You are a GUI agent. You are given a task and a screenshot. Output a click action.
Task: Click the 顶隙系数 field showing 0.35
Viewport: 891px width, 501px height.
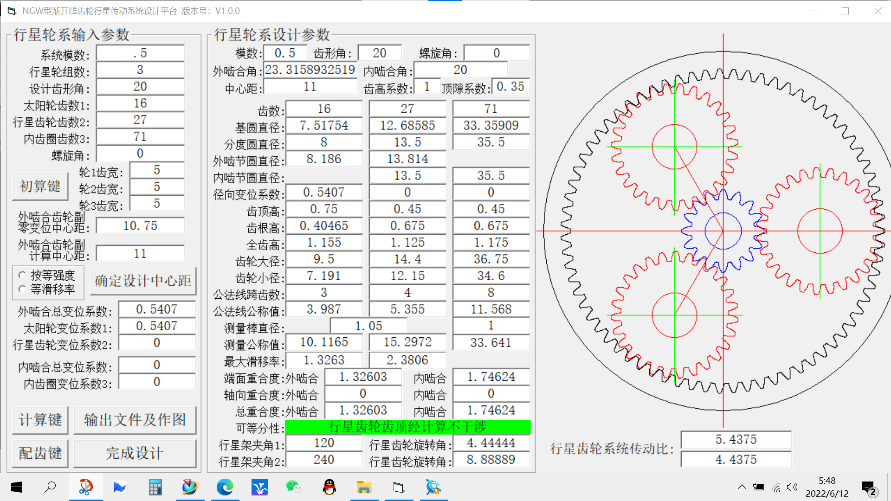(x=510, y=87)
